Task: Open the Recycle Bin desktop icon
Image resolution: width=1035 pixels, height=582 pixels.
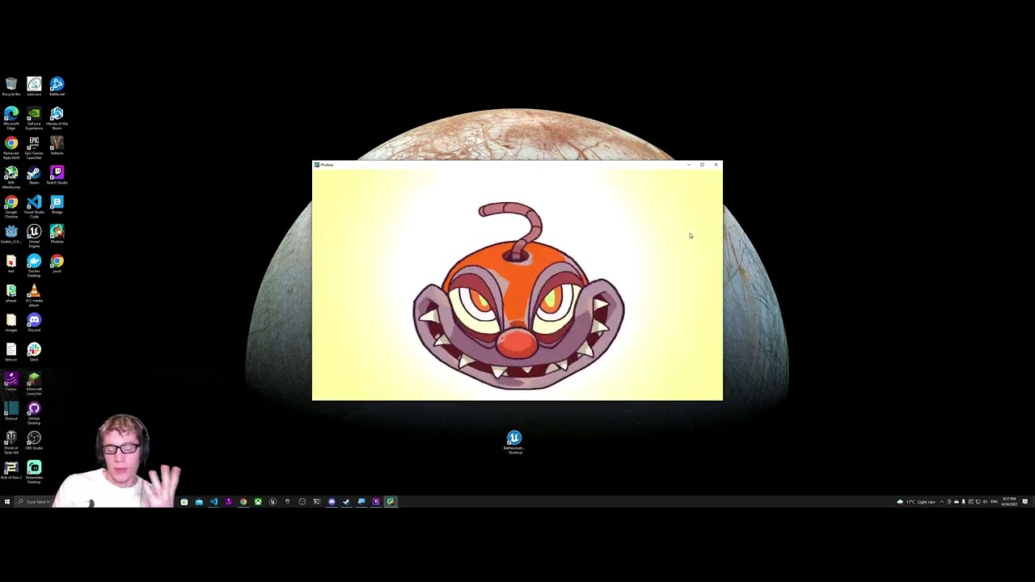Action: [x=11, y=86]
